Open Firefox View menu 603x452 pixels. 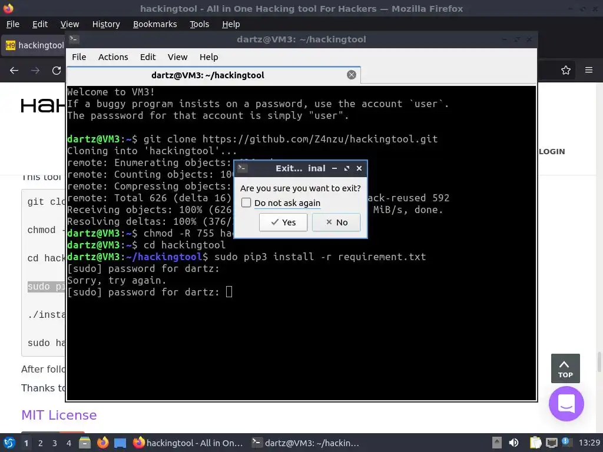(x=69, y=24)
